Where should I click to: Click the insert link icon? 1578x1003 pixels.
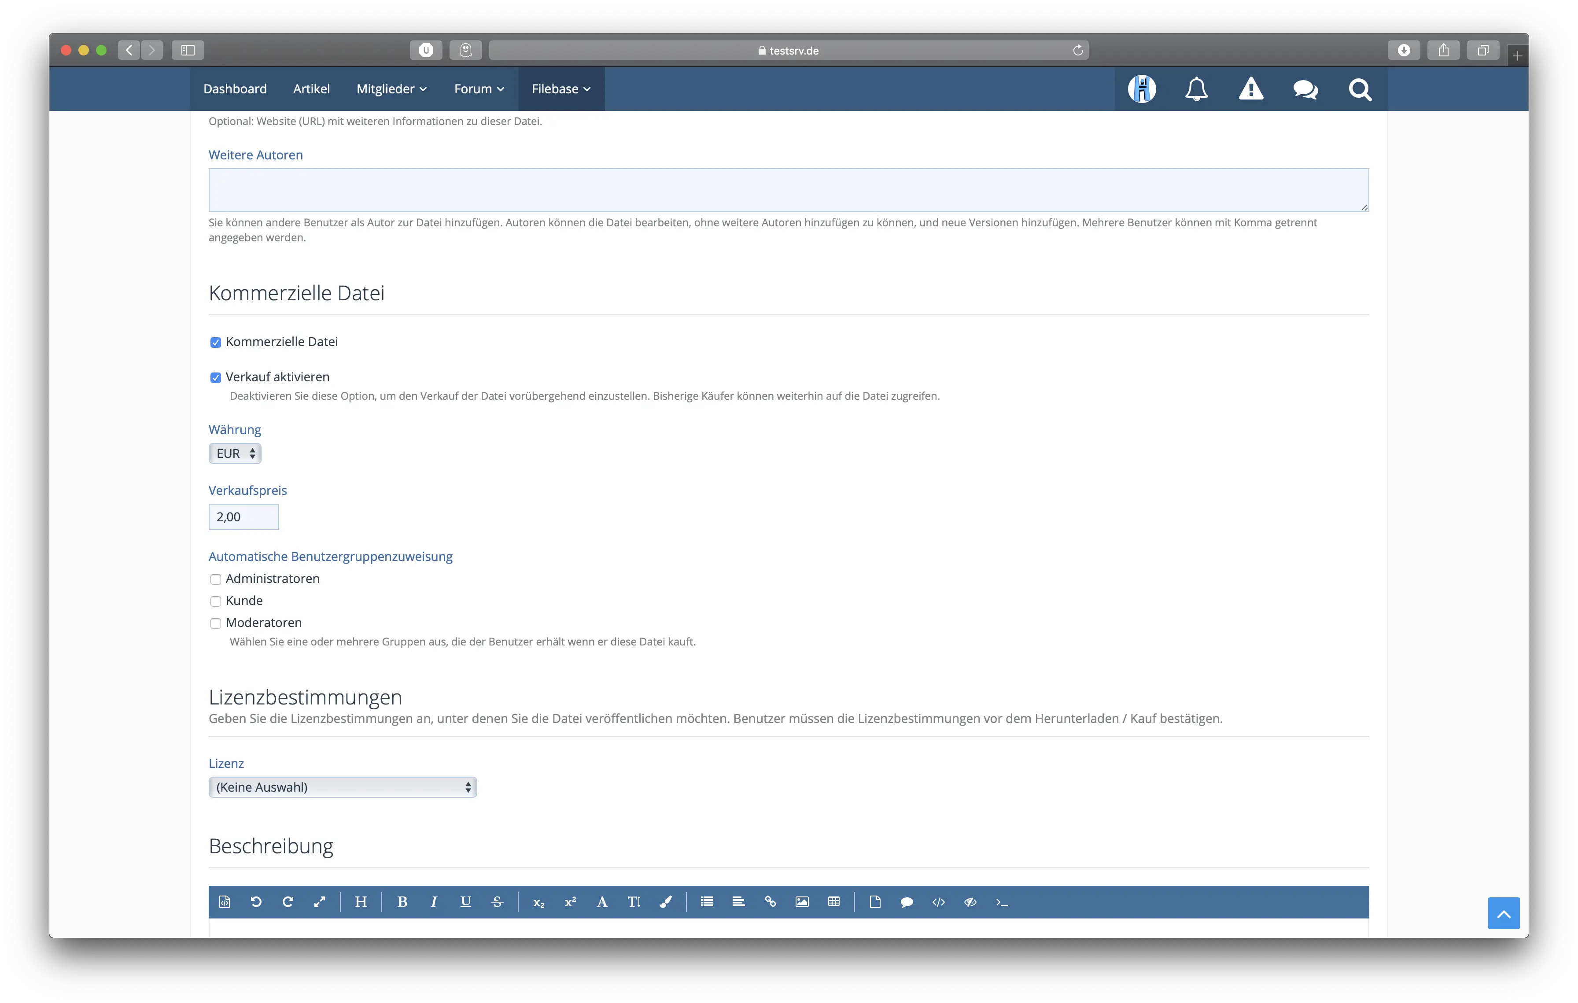click(770, 902)
